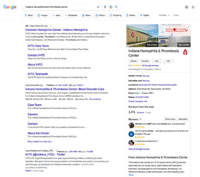Open Indiana Hemophilia & Thrombosis Center: Blood Disorder Care result
The width and height of the screenshot is (200, 177).
pyautogui.click(x=65, y=89)
